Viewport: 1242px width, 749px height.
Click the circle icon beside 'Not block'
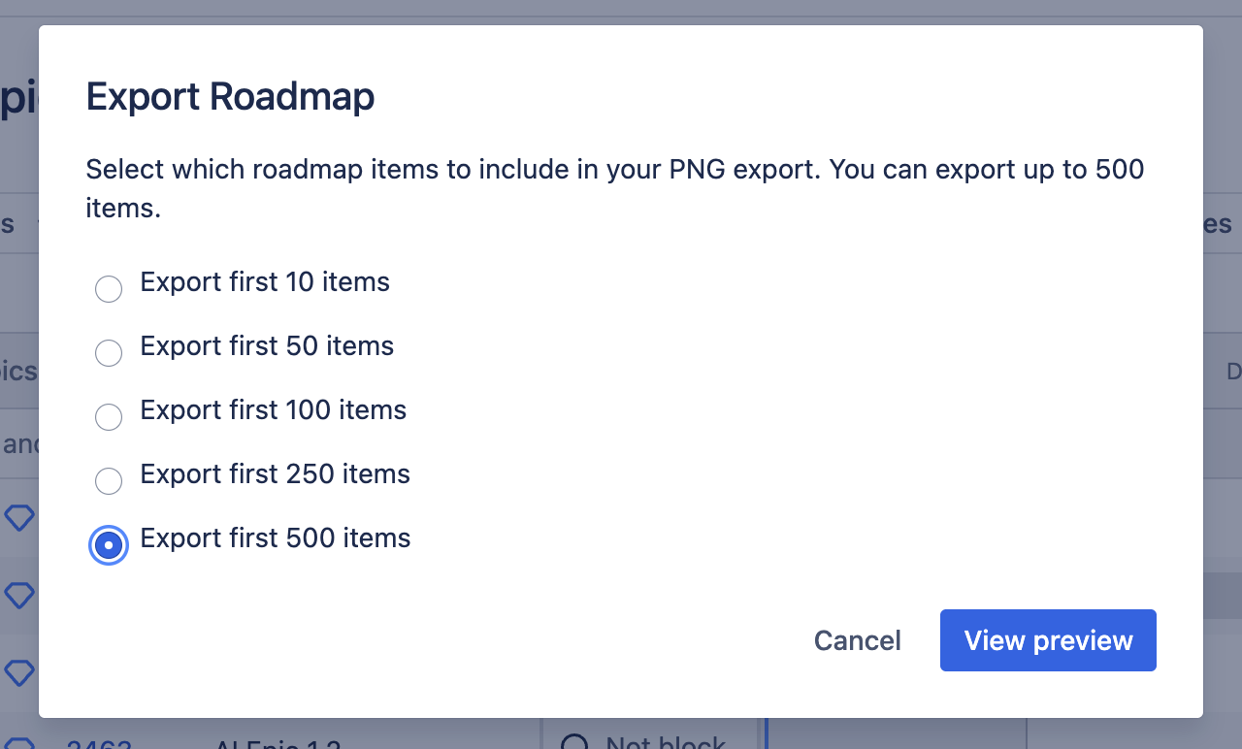click(x=575, y=744)
